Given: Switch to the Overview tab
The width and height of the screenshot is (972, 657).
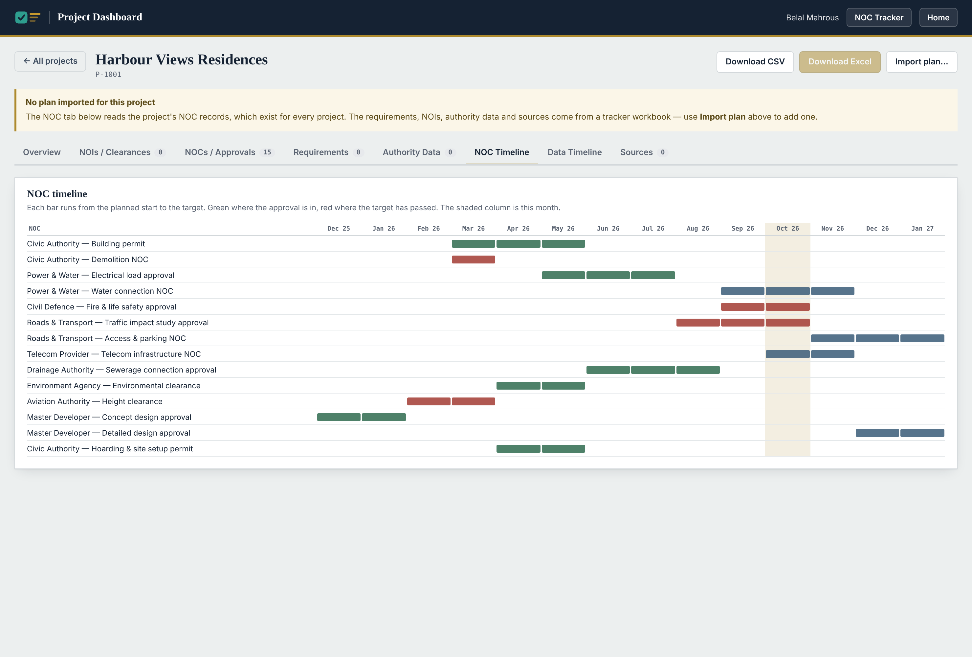Looking at the screenshot, I should click(42, 152).
